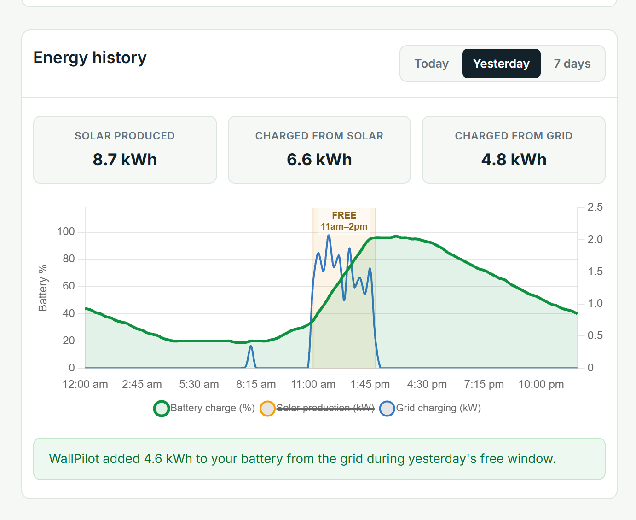The height and width of the screenshot is (520, 636).
Task: Click the Battery % axis title
Action: tap(43, 288)
